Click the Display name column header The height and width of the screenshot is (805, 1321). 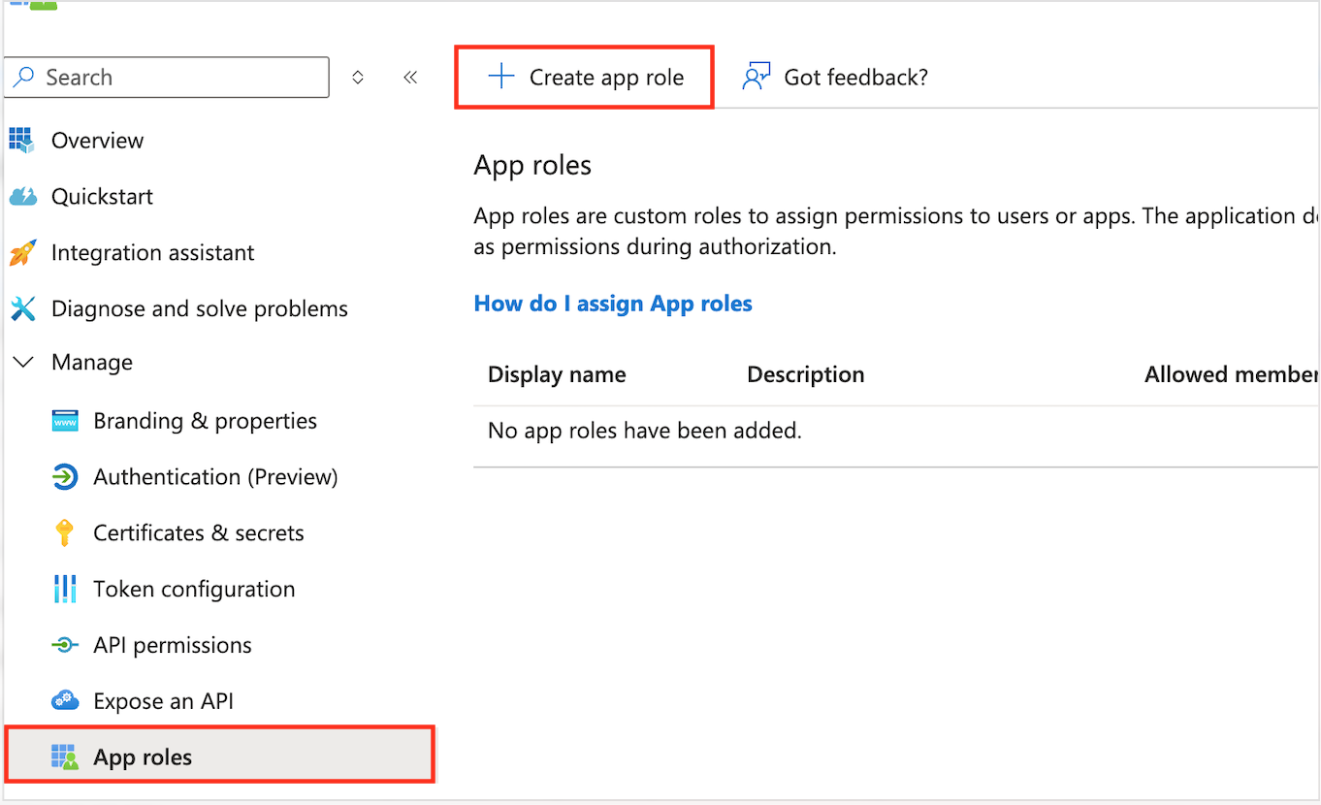point(557,375)
